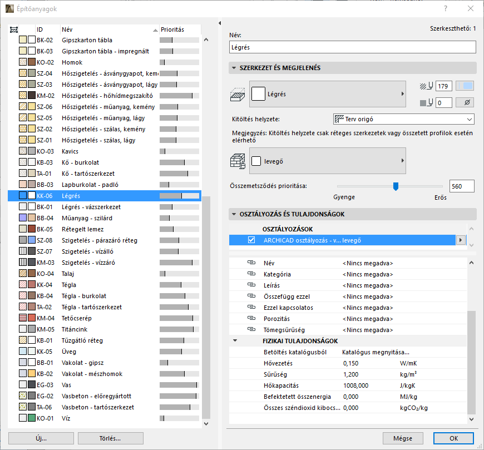Click the Név text field containing Légrés
Screen dimensions: 484x450
point(353,48)
